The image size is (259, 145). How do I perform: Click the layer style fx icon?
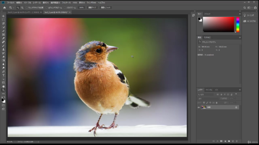(x=217, y=141)
